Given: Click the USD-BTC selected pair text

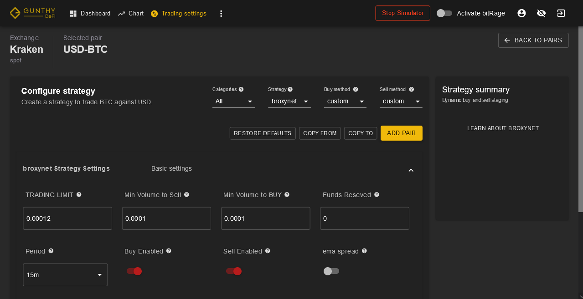Looking at the screenshot, I should (85, 49).
